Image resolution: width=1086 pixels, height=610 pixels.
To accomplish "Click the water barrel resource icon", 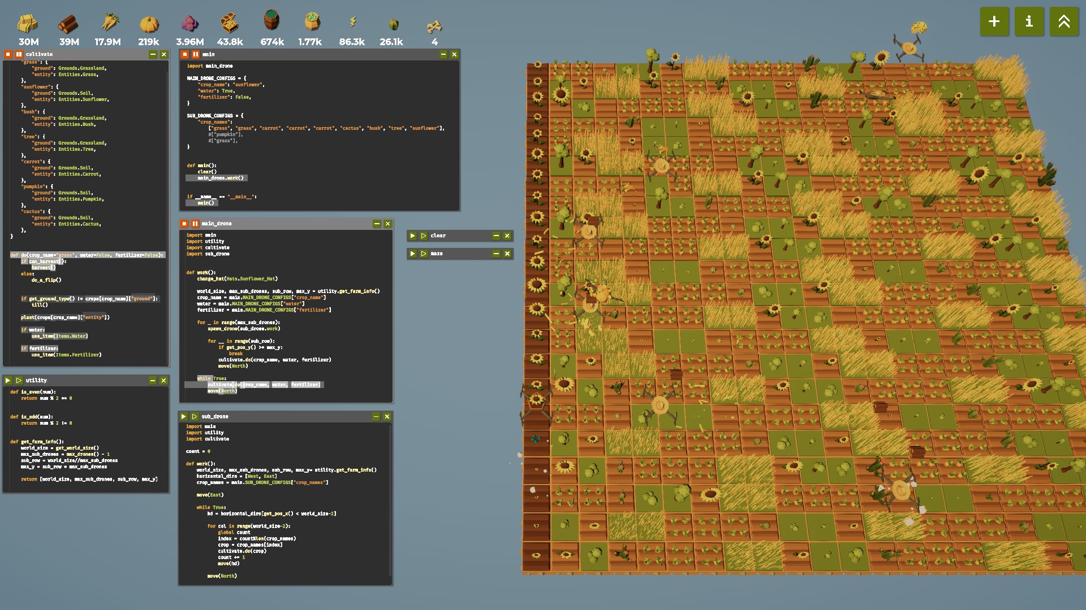I will (x=271, y=21).
